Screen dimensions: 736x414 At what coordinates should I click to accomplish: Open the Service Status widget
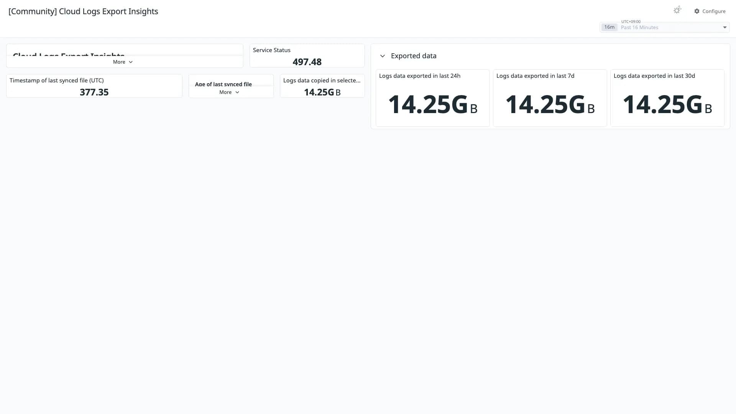pyautogui.click(x=307, y=56)
